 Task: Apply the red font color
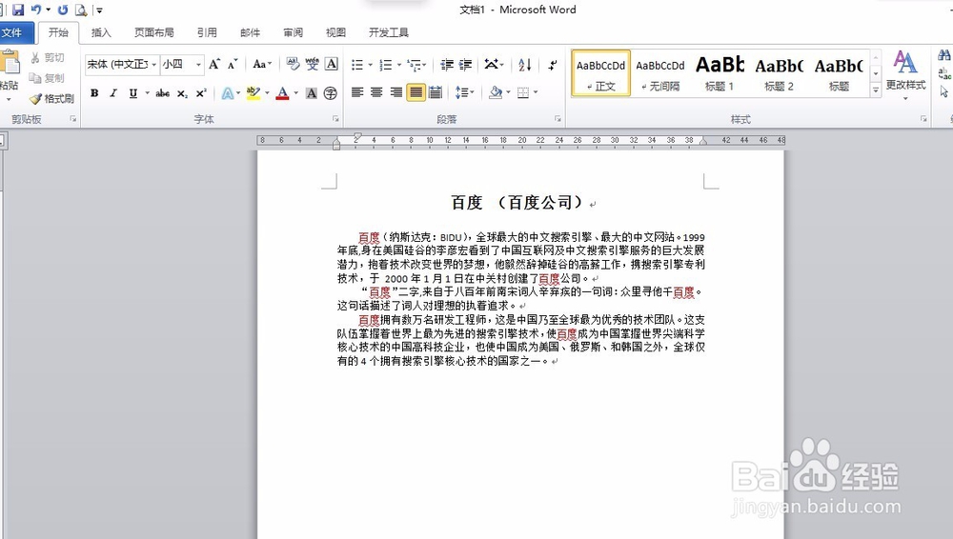click(282, 93)
